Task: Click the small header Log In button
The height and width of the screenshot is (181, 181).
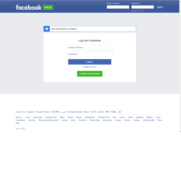Action: click(x=160, y=7)
